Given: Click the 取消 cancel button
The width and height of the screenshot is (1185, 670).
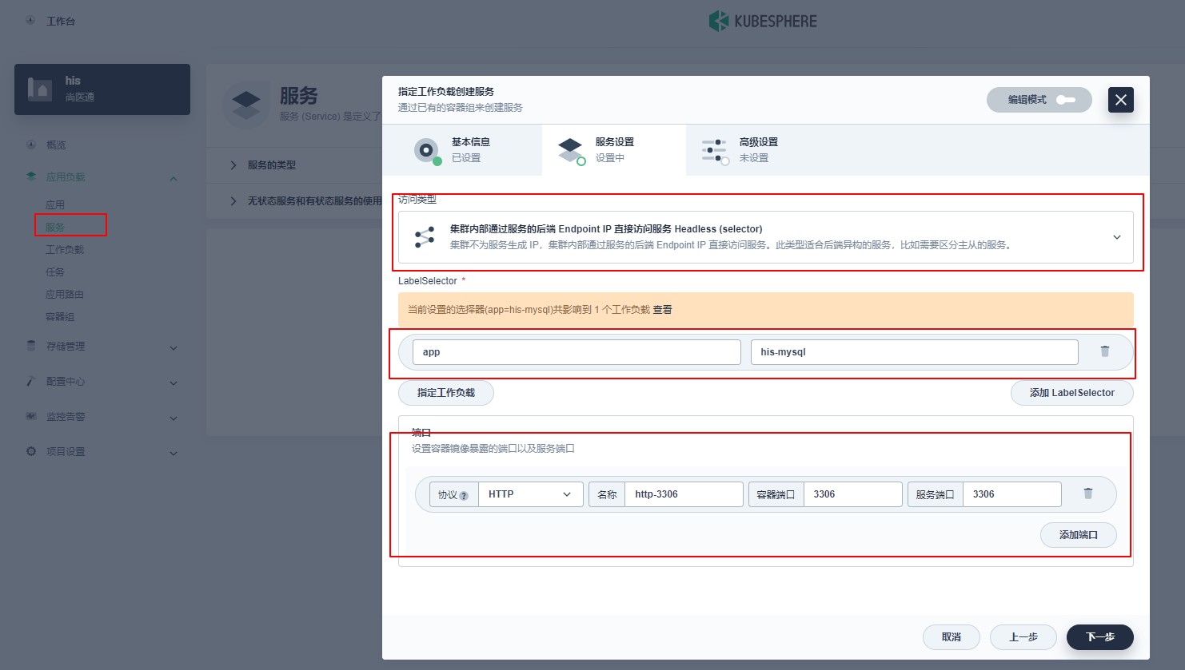Looking at the screenshot, I should [x=952, y=637].
